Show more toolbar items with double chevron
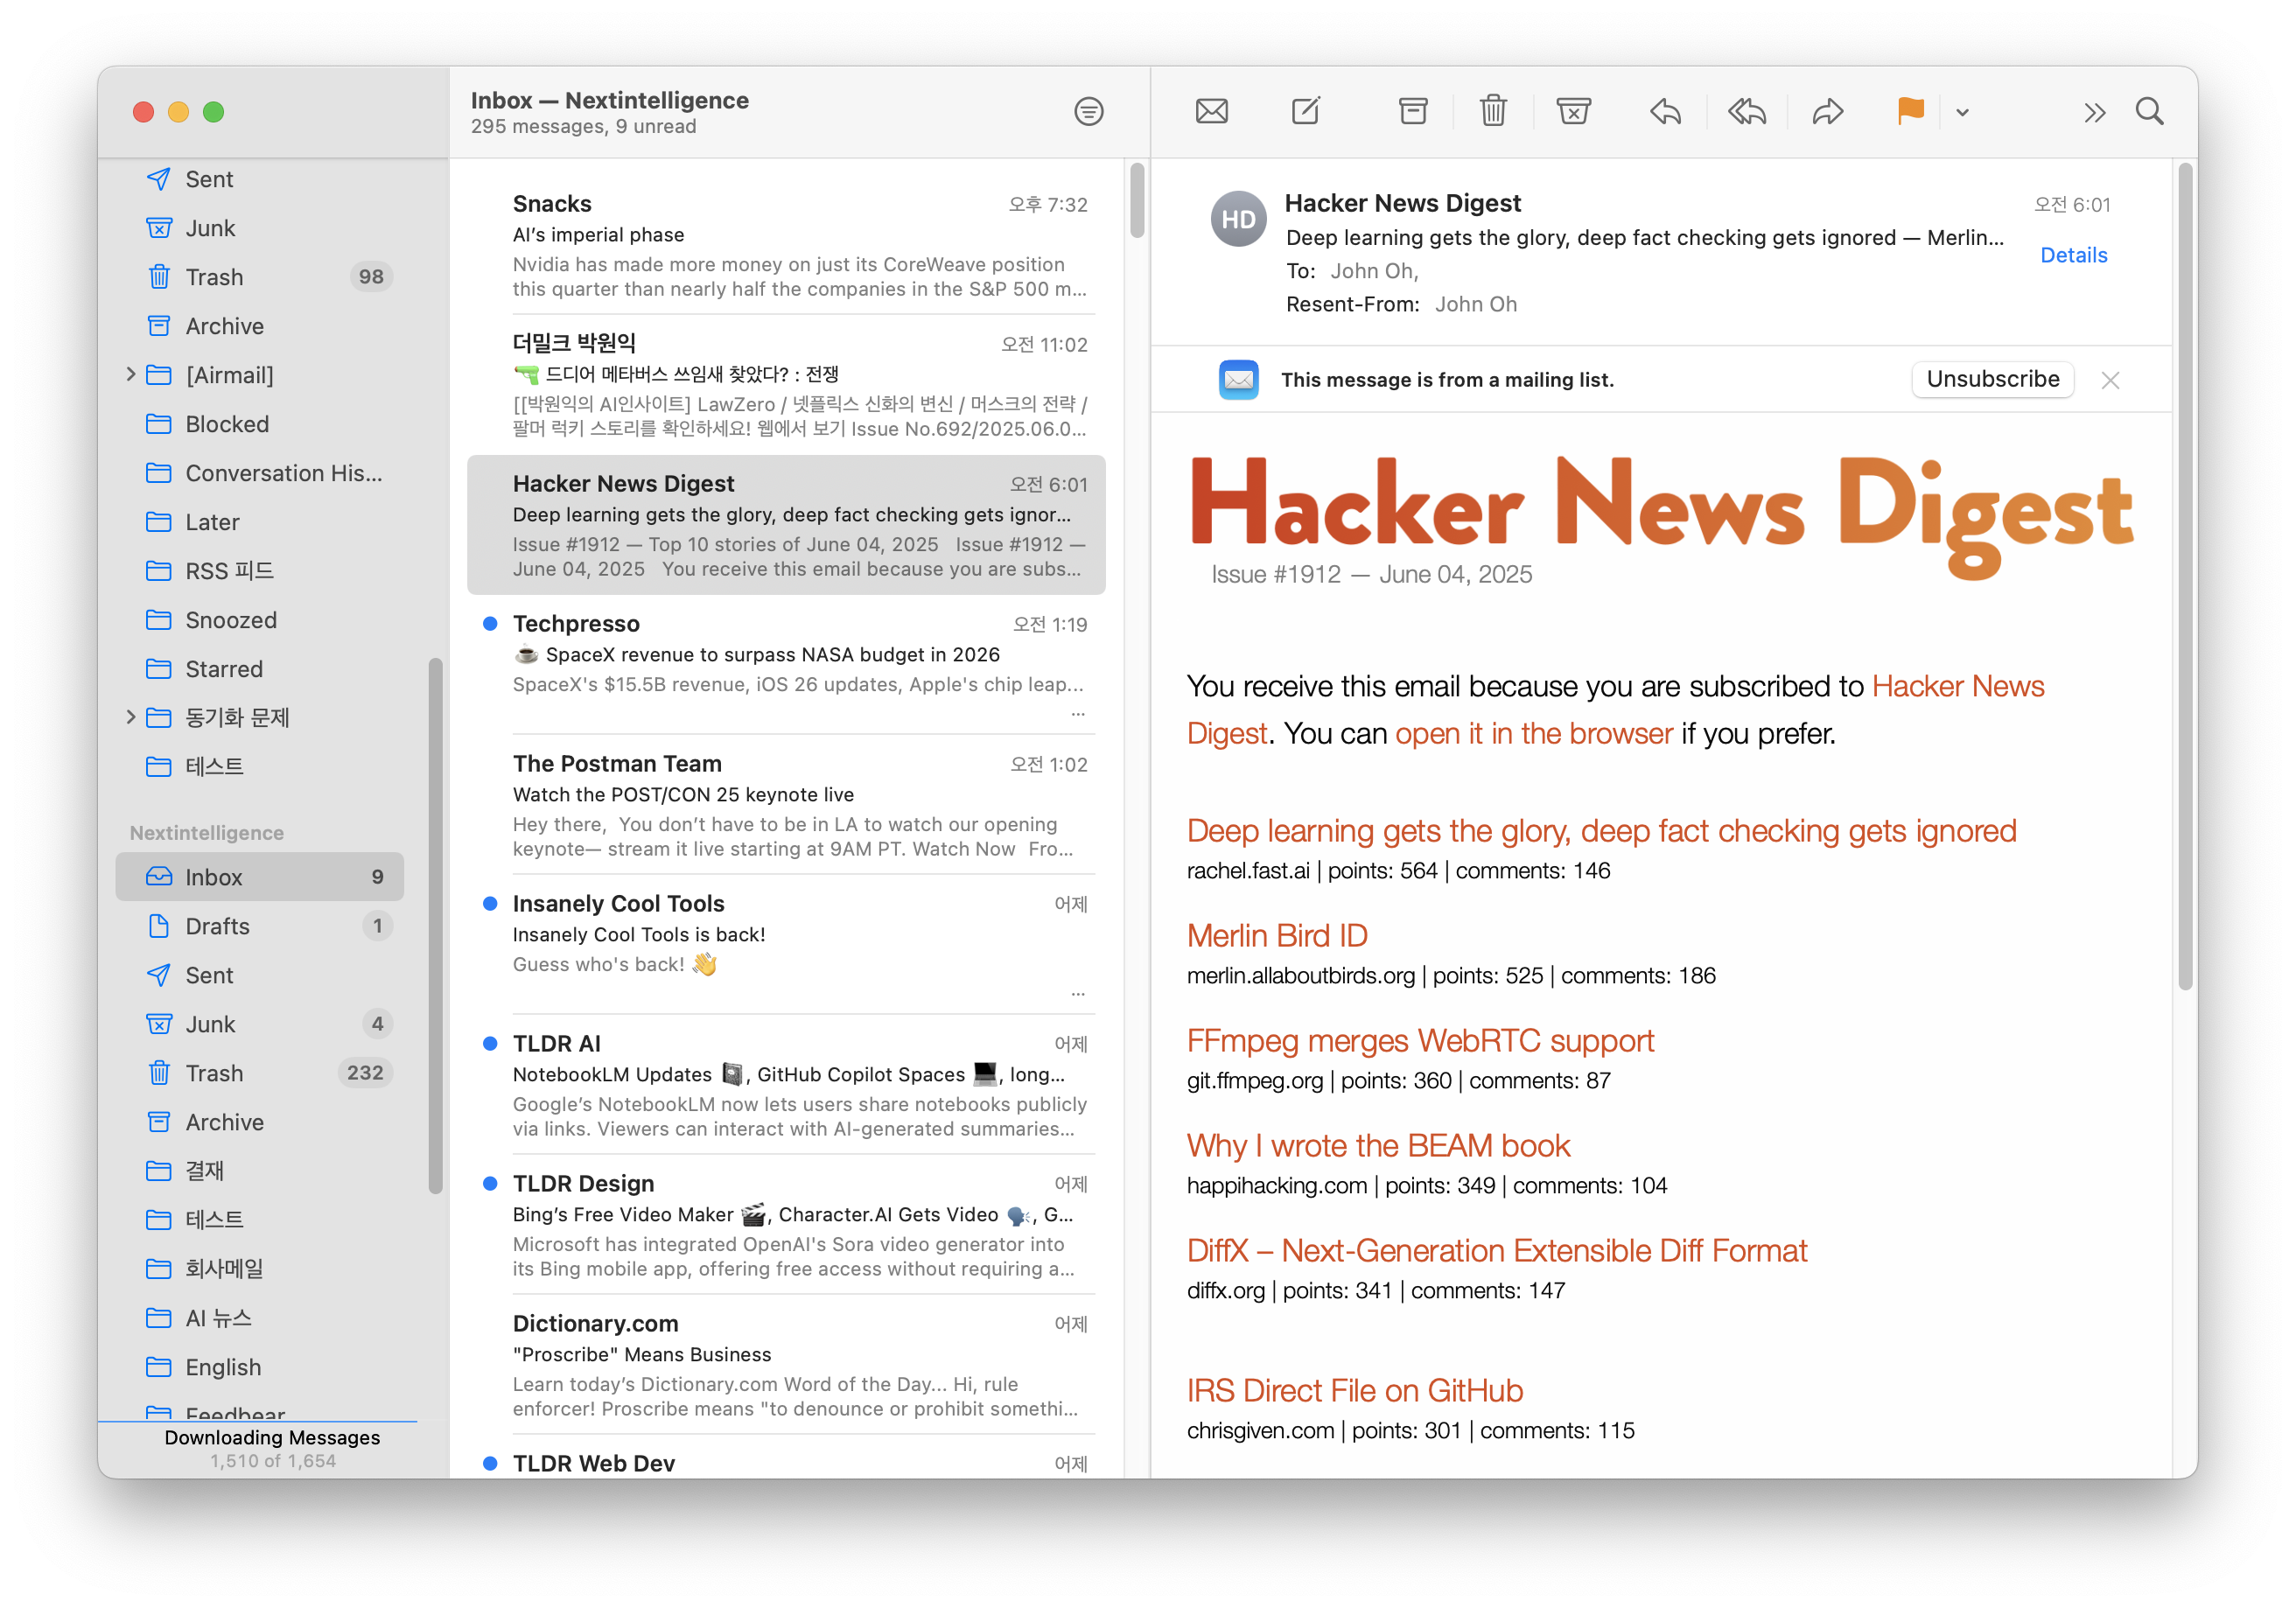Screen dimensions: 2296x1608 2094,112
